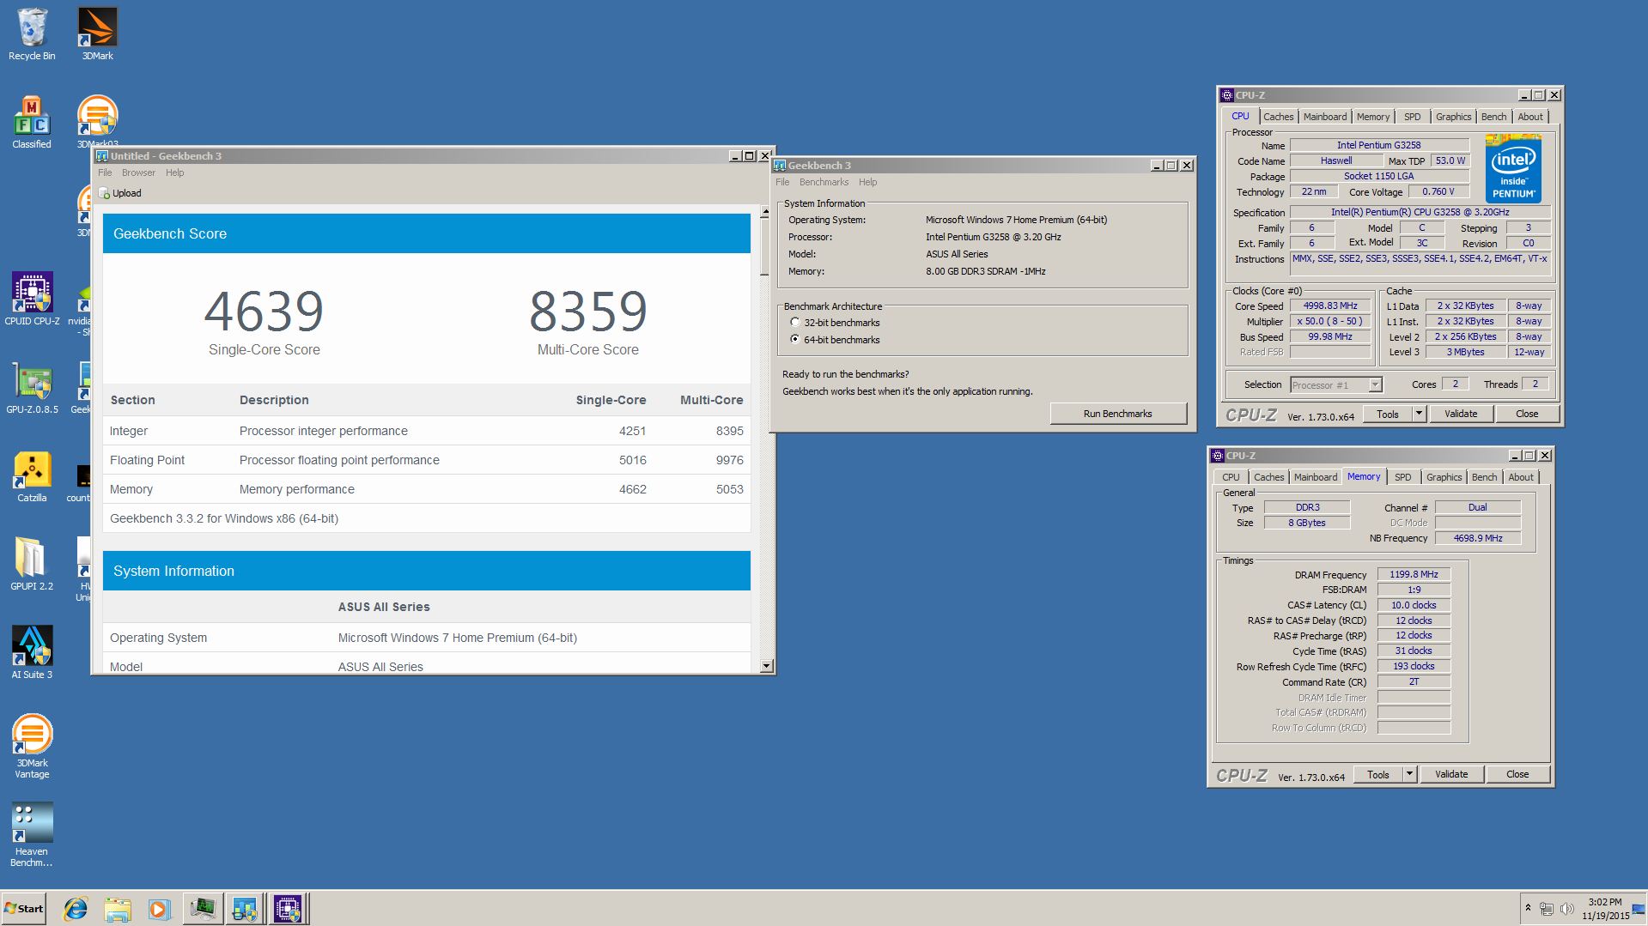The image size is (1648, 926).
Task: Click the Multiplier value x 50.0 (8 - 50)
Action: point(1330,321)
